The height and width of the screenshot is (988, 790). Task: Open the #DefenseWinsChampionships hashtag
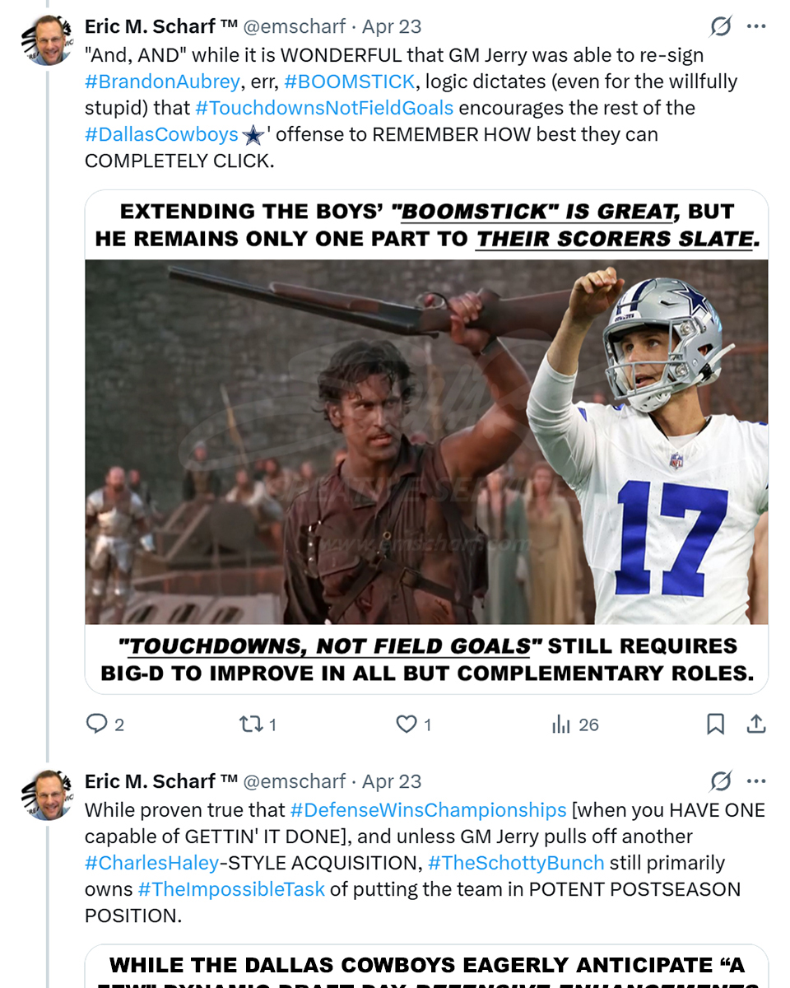coord(428,810)
